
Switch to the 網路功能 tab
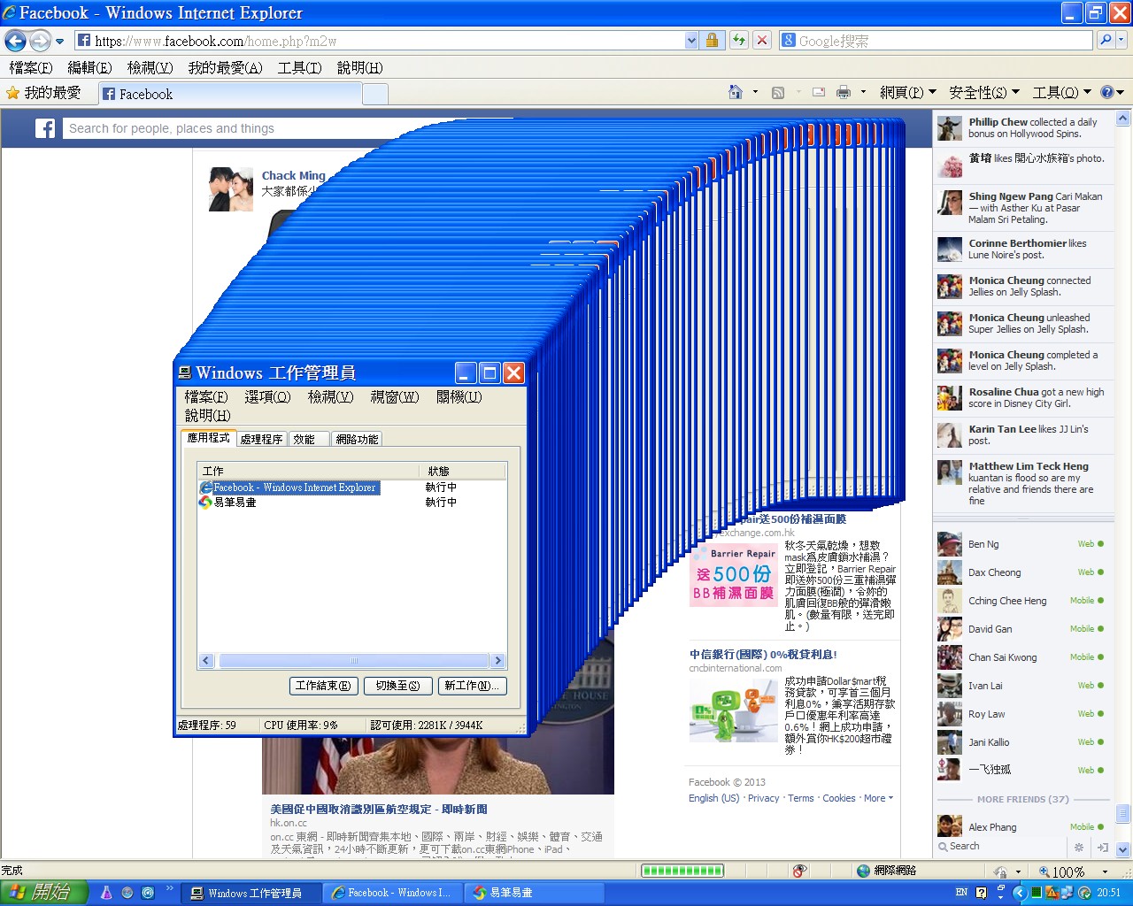tap(357, 439)
